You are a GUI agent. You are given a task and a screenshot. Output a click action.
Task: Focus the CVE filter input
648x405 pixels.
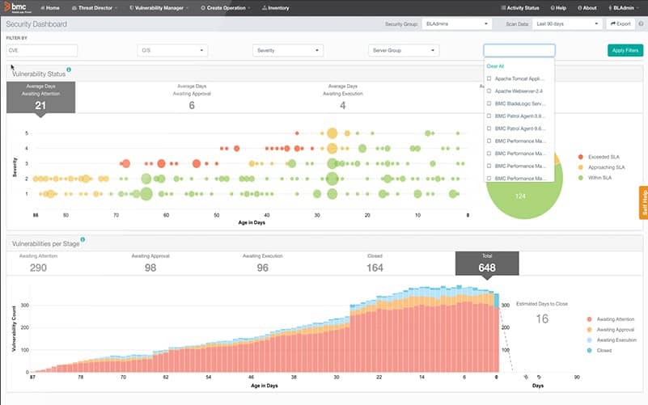[42, 50]
